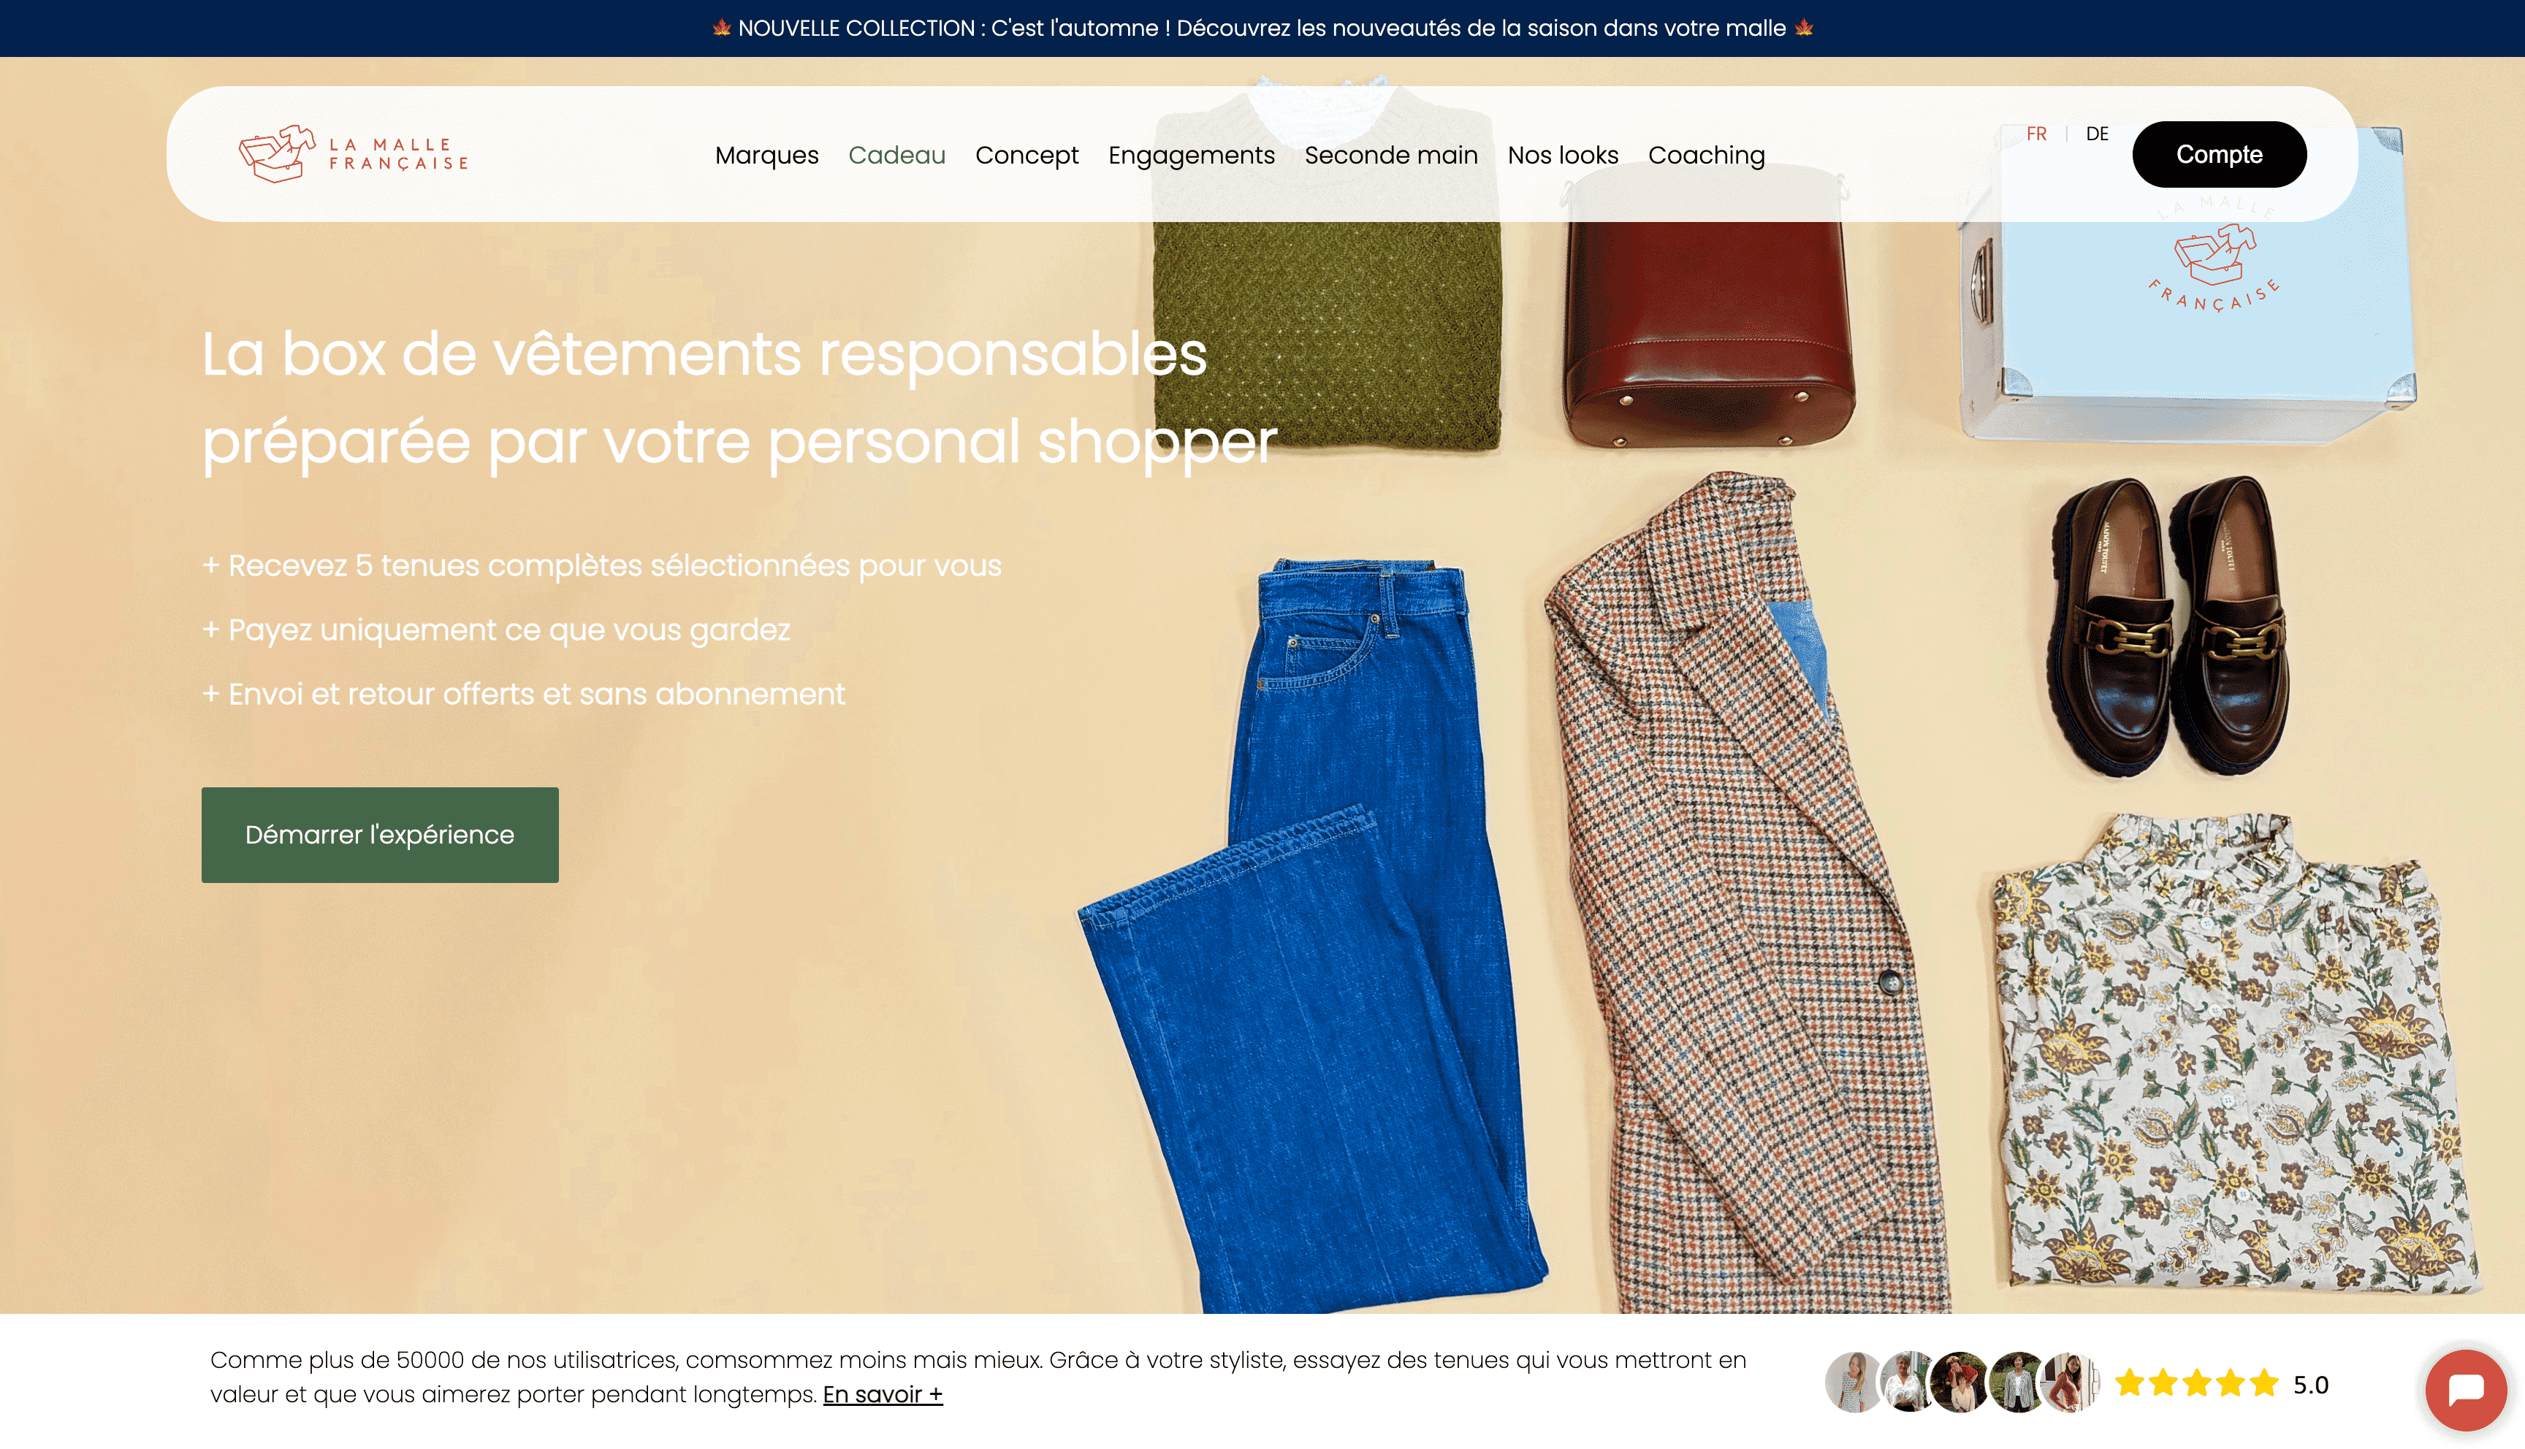Viewport: 2525px width, 1449px height.
Task: Click Démarrer l'expérience button
Action: click(379, 834)
